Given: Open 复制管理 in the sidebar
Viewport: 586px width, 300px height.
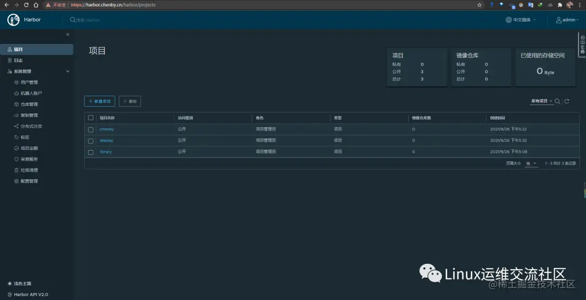Looking at the screenshot, I should tap(29, 115).
